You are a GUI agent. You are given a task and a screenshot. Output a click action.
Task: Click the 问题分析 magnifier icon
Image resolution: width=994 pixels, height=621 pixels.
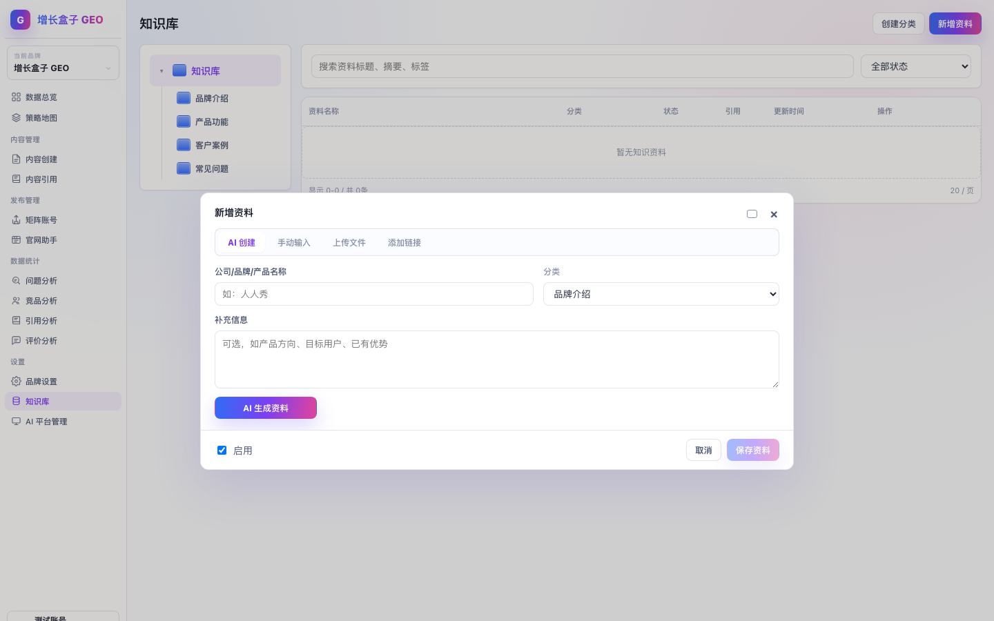pos(16,281)
